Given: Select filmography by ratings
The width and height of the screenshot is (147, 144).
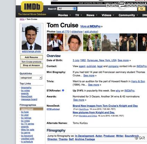Looking at the screenshot, I should tap(26, 118).
